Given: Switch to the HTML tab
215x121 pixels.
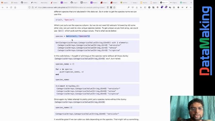Looking at the screenshot, I should pyautogui.click(x=34, y=3).
